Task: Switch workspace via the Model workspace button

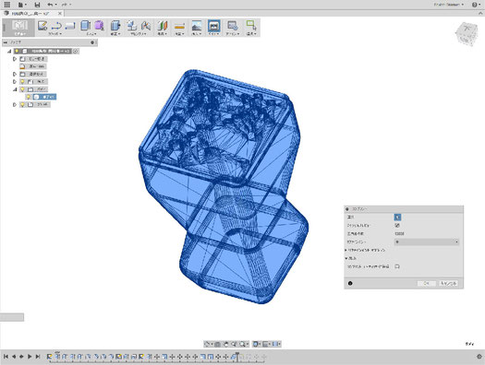Action: point(19,27)
